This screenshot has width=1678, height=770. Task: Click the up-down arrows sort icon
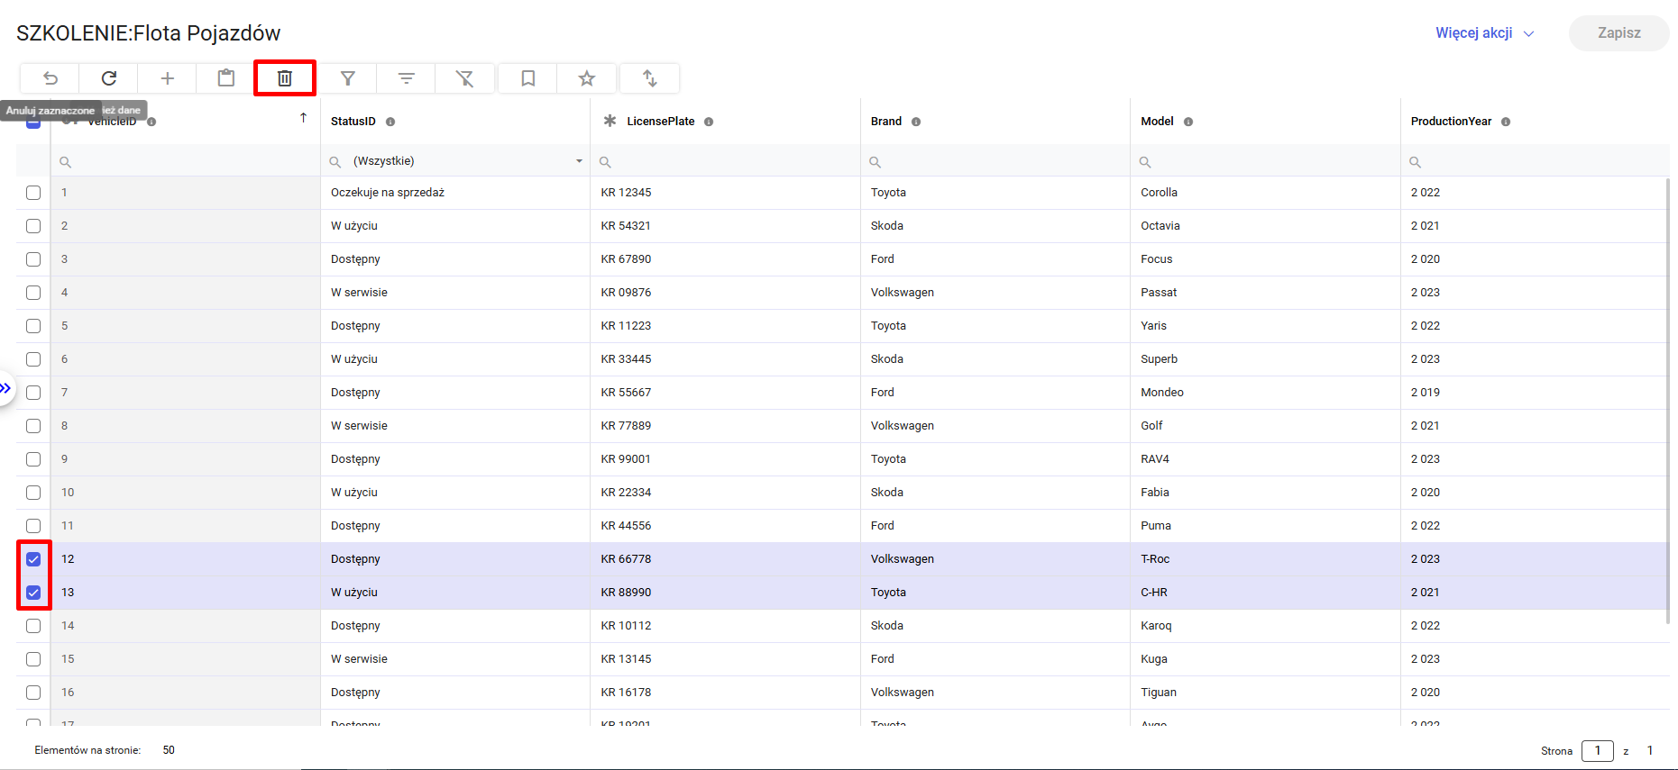[650, 78]
